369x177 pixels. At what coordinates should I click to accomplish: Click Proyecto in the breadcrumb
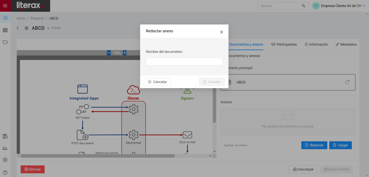(37, 18)
